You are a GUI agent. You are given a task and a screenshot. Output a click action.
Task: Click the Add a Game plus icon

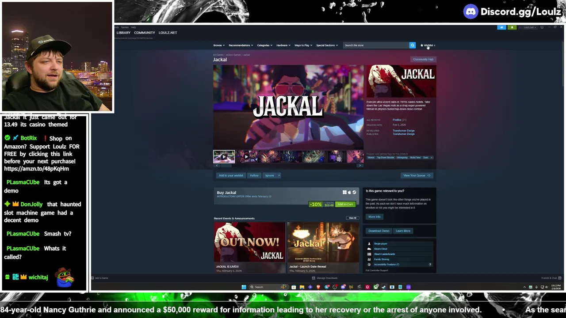(x=92, y=278)
